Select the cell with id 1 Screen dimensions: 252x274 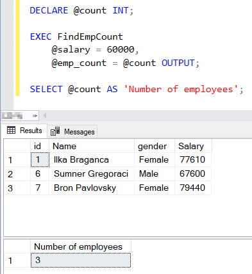pos(40,159)
